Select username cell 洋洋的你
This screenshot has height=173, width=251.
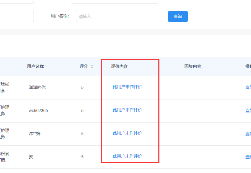click(37, 88)
